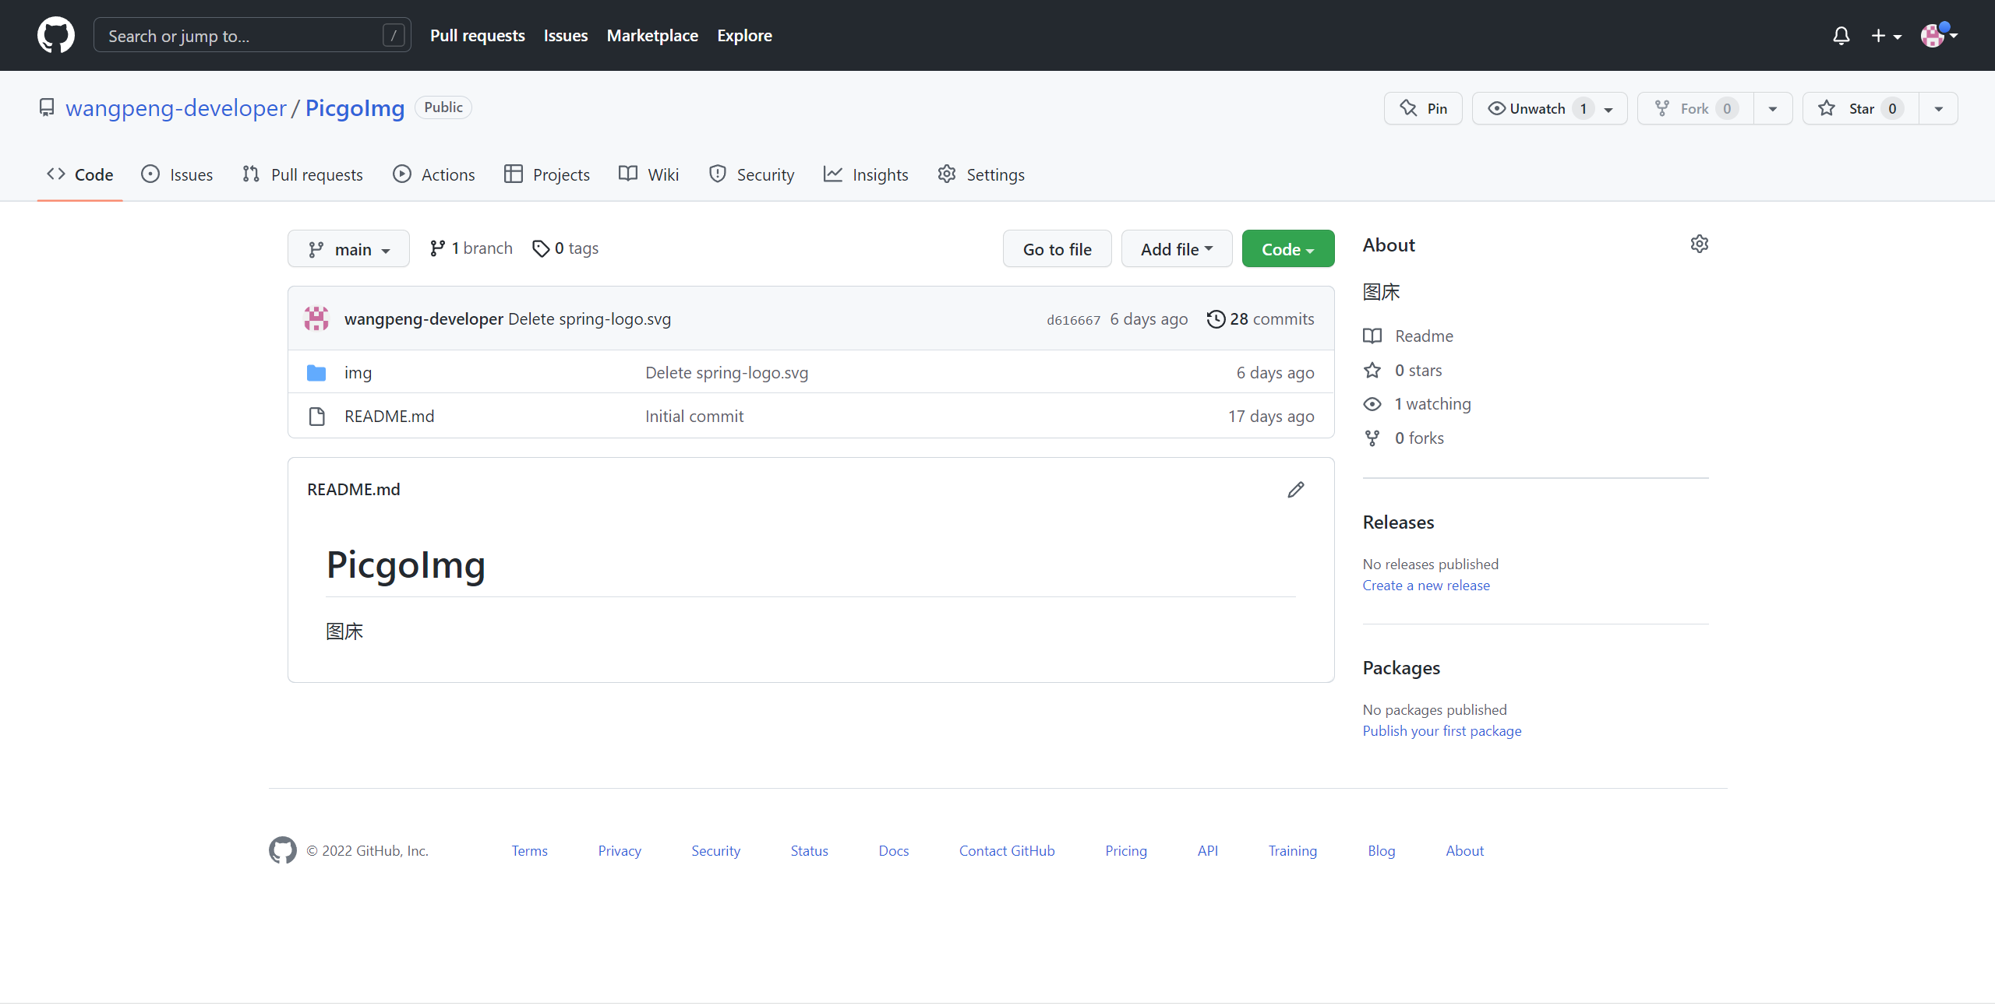
Task: Switch to the Actions tab
Action: coord(434,175)
